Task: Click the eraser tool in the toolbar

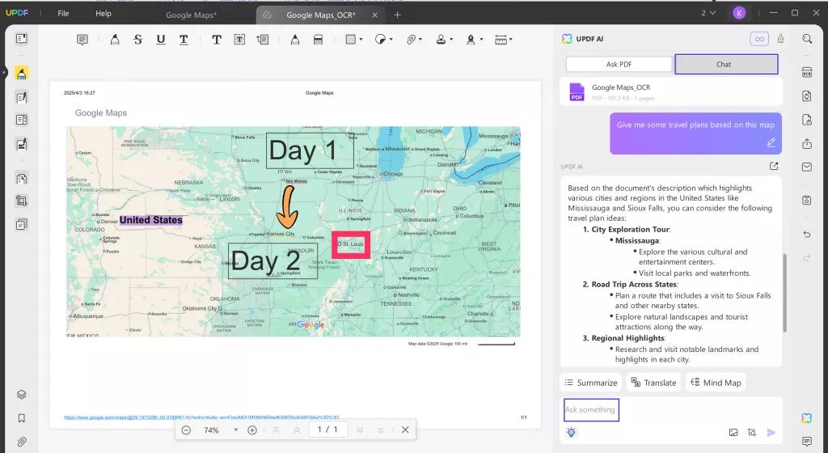Action: 318,39
